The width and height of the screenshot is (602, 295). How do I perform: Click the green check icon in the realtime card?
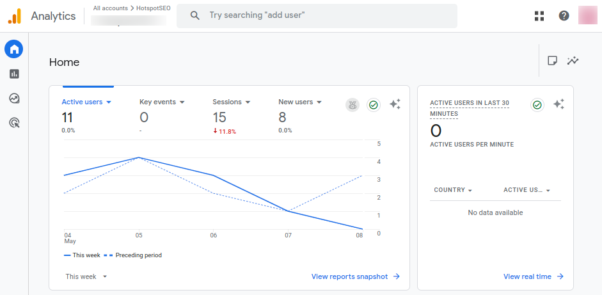coord(537,105)
